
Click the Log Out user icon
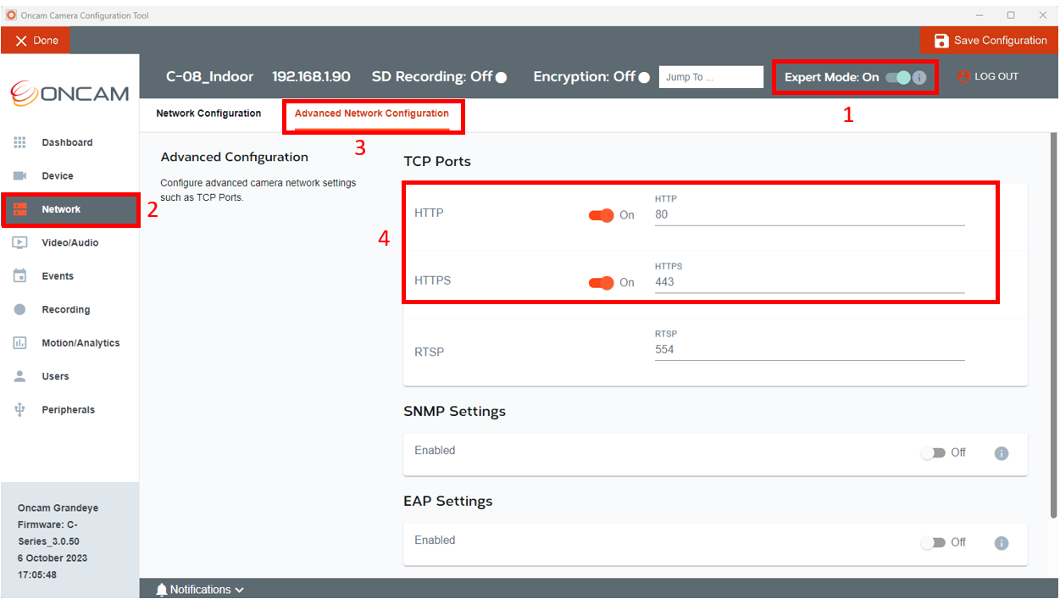coord(963,76)
